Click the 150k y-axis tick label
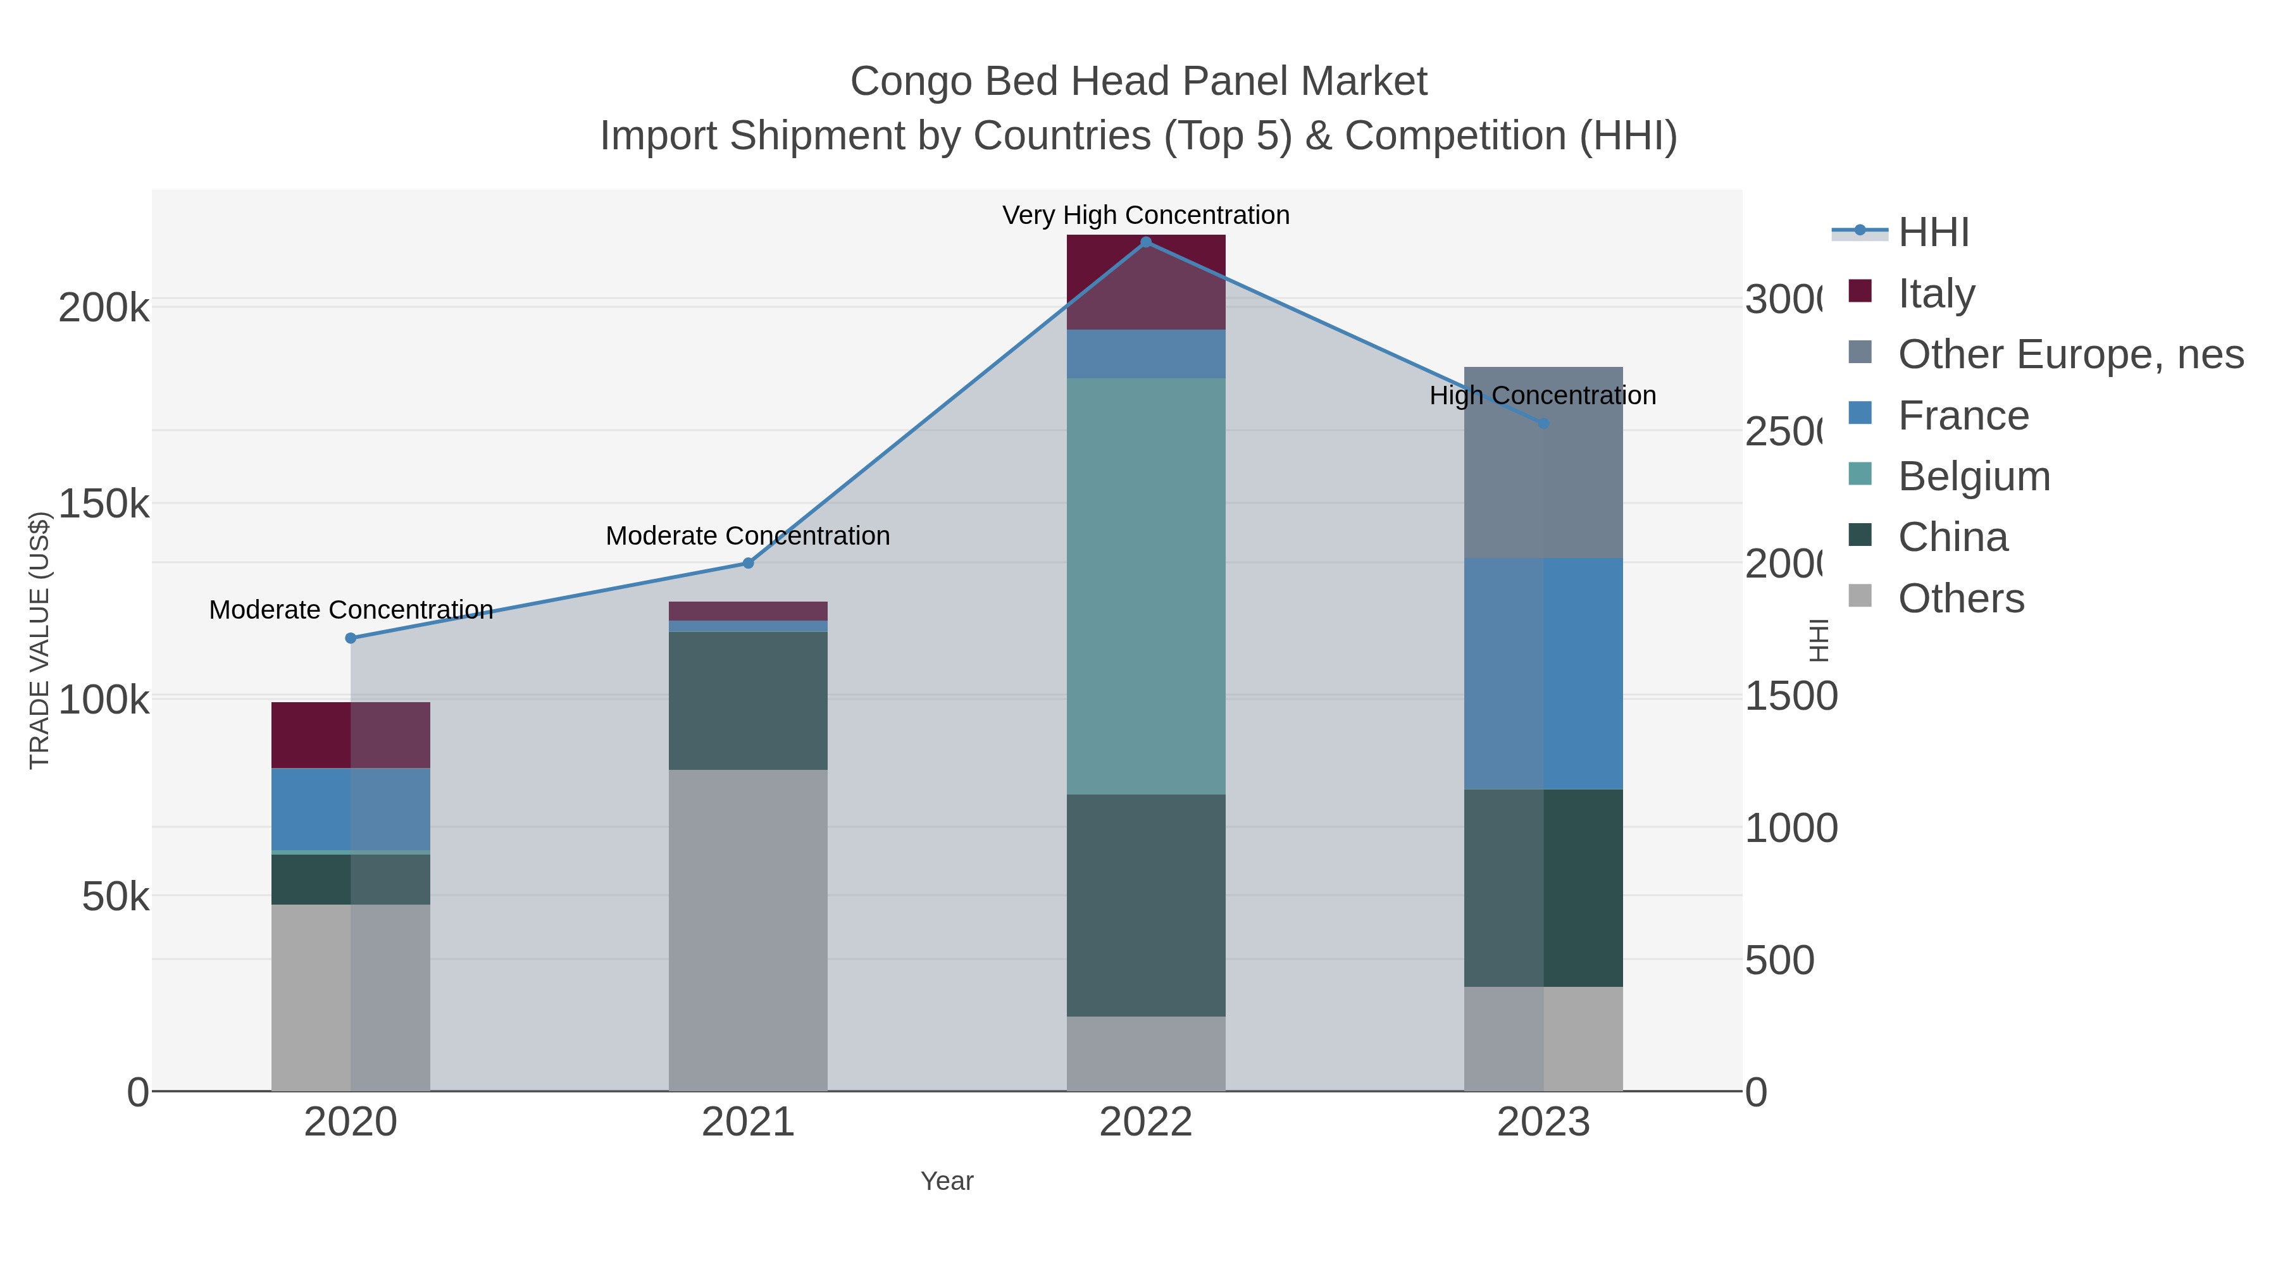The image size is (2278, 1281). point(104,505)
